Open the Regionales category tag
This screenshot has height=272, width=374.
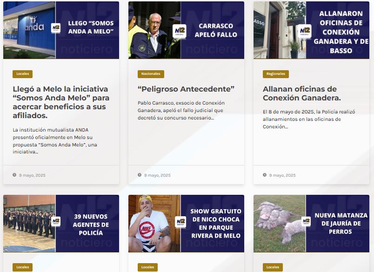click(x=276, y=74)
